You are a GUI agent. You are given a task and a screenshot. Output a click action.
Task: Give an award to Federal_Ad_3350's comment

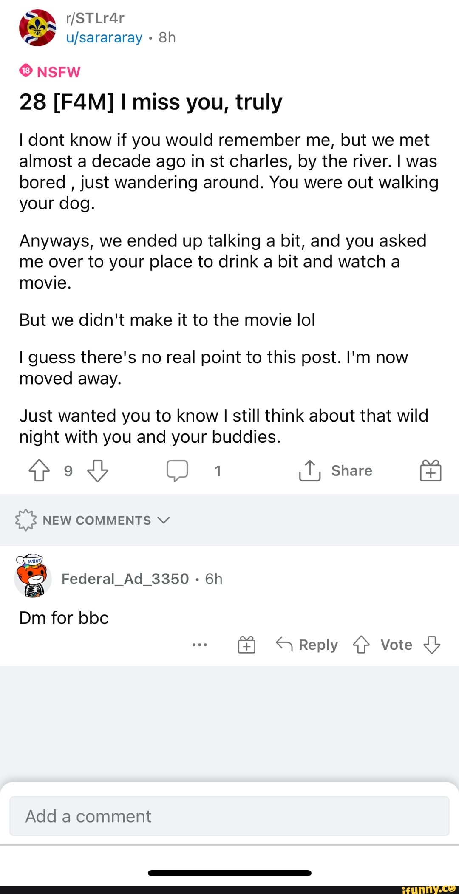[246, 645]
